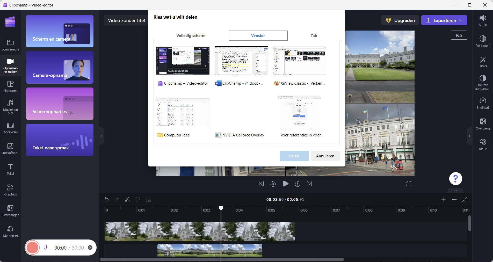Open Kleuren aanpassen panel
This screenshot has height=262, width=493.
click(x=483, y=82)
